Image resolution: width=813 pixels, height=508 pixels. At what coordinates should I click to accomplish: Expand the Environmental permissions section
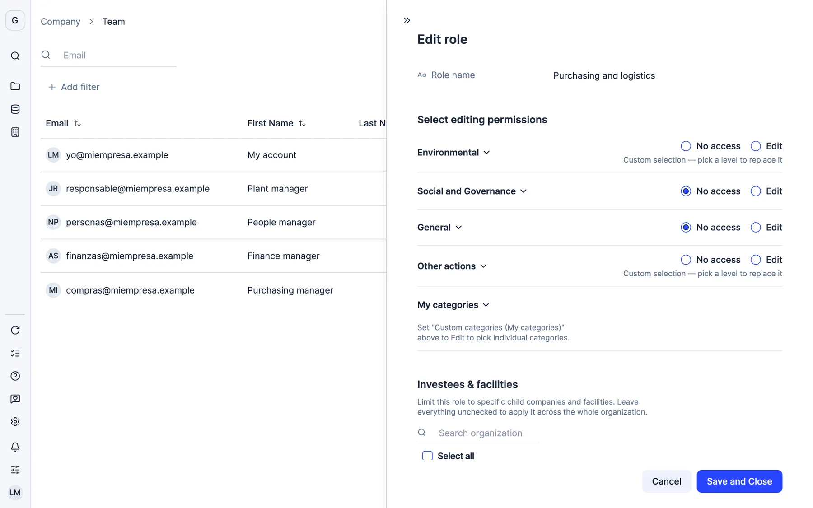(x=453, y=153)
